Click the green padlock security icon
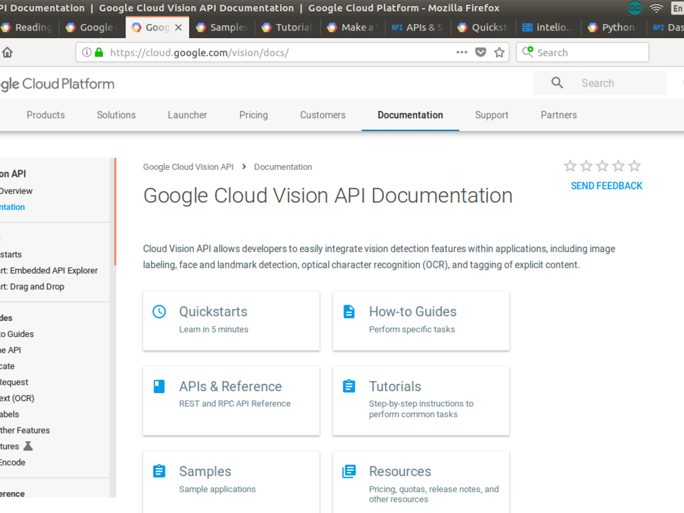 click(99, 52)
